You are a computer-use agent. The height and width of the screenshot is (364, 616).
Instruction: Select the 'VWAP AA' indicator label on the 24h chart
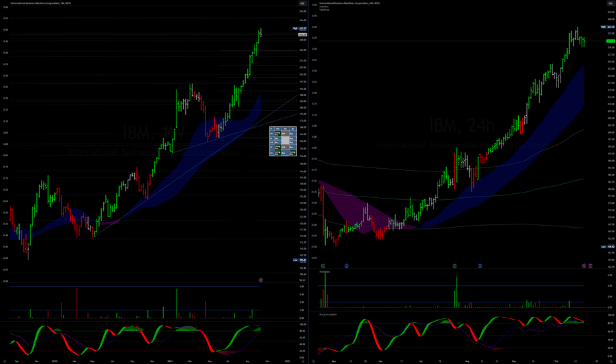(x=325, y=10)
